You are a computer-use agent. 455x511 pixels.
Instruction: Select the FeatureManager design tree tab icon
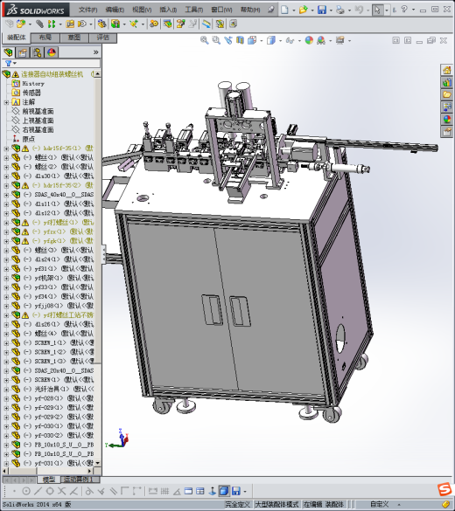click(x=9, y=52)
